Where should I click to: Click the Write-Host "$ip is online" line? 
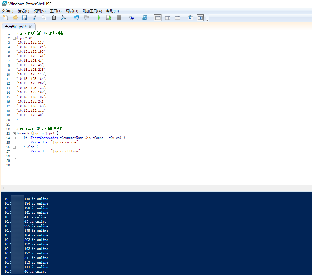point(54,142)
